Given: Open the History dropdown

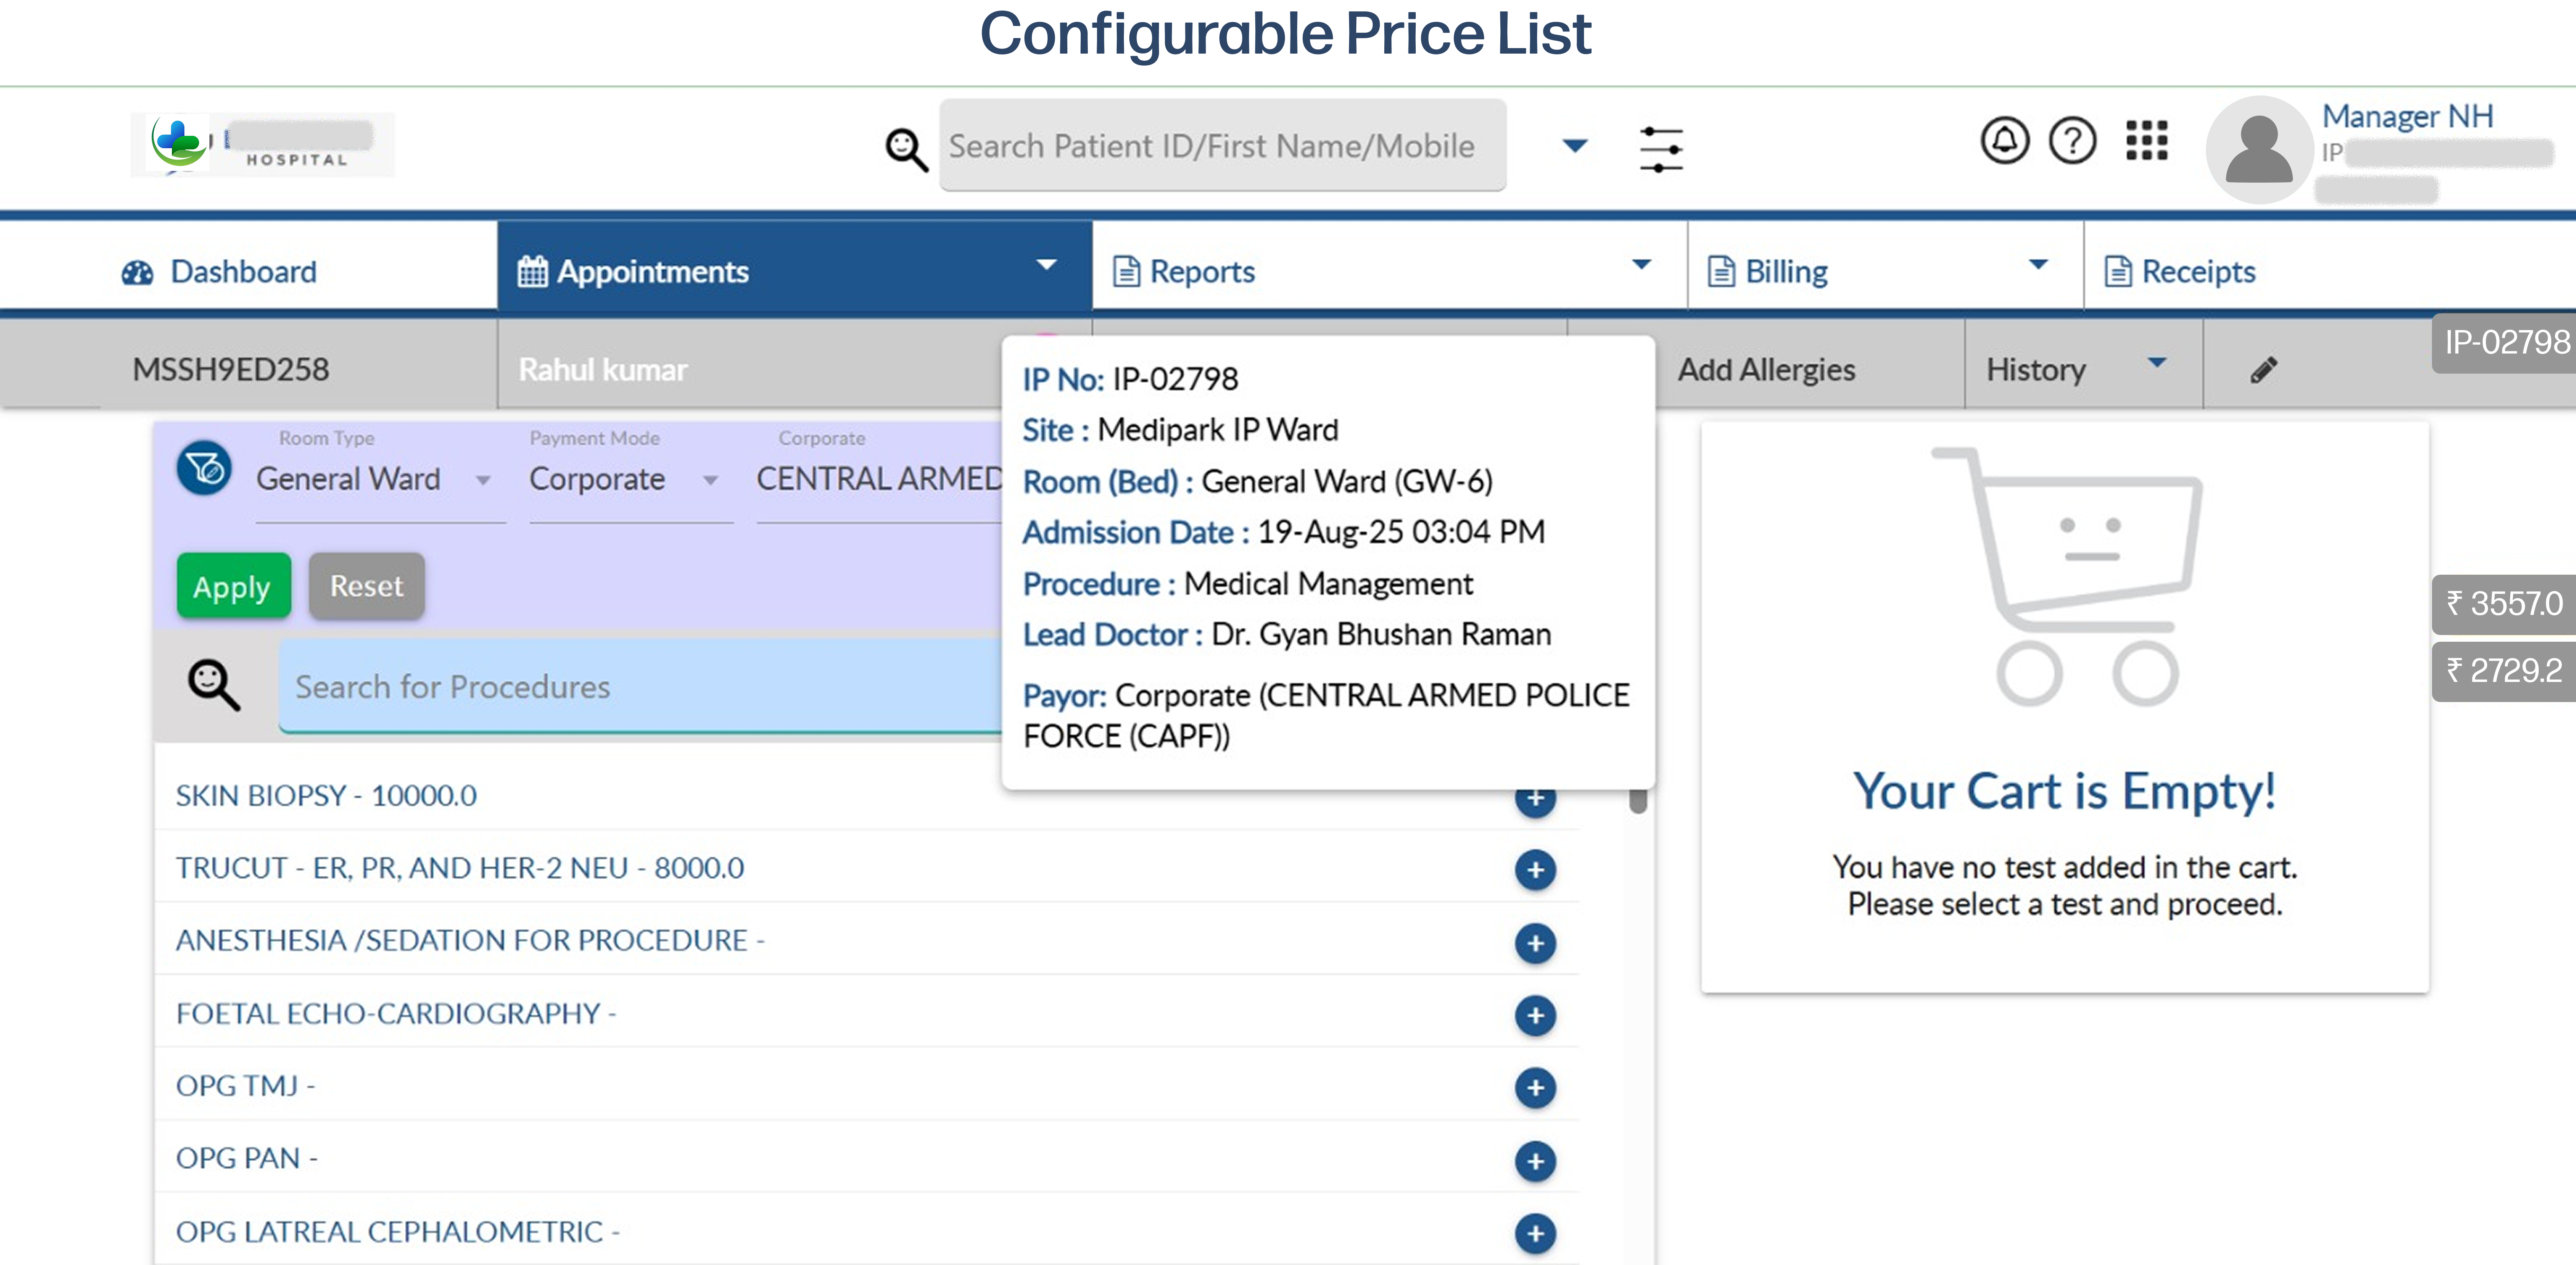Looking at the screenshot, I should pyautogui.click(x=2083, y=369).
